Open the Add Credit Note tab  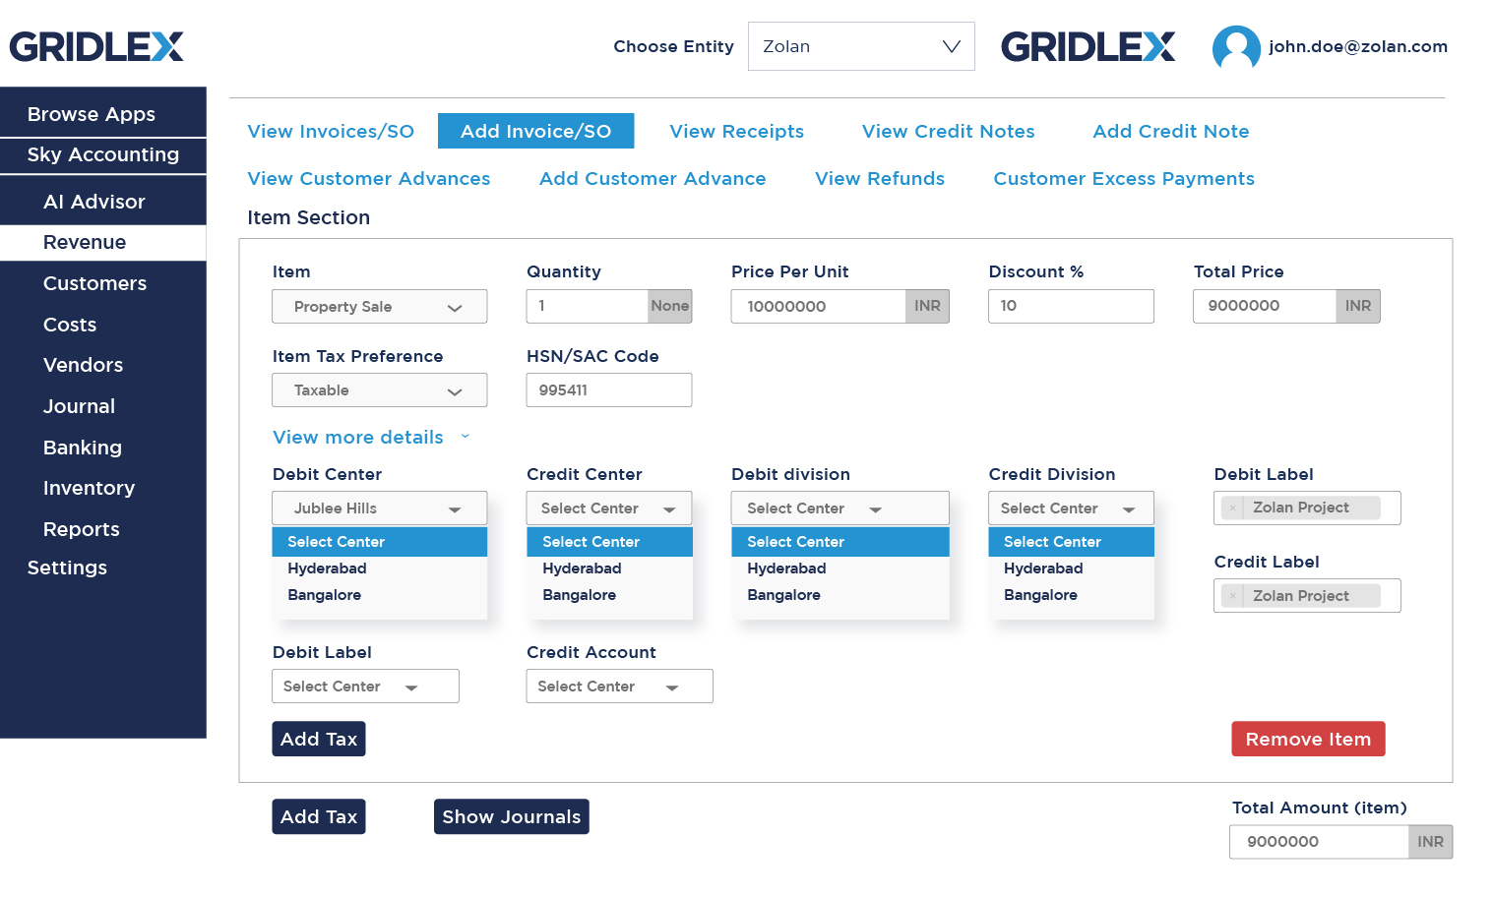1171,131
